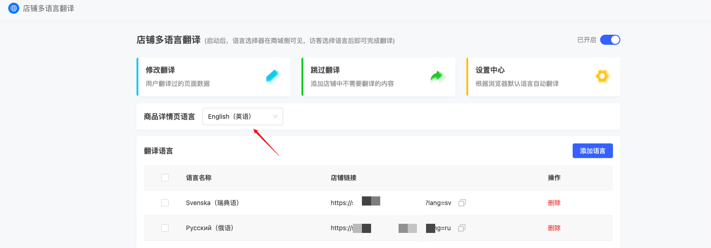Tick the select-all checkbox in table header
711x248 pixels.
[x=165, y=178]
